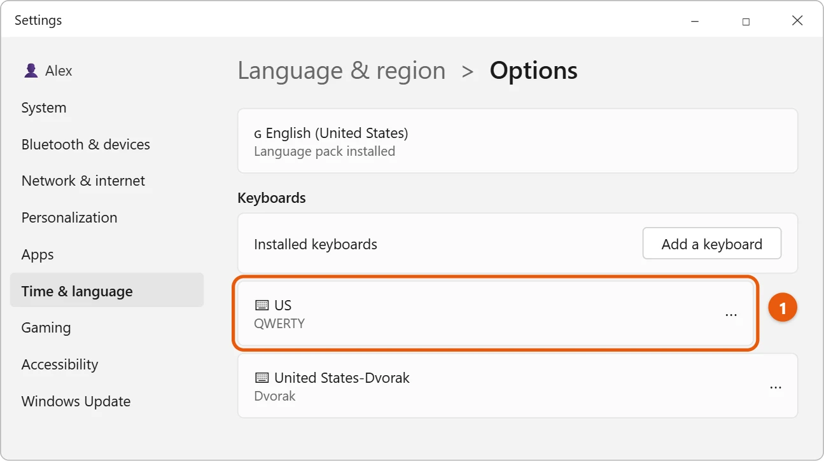Click the English language pack icon
Viewport: 824px width, 461px height.
pos(258,134)
